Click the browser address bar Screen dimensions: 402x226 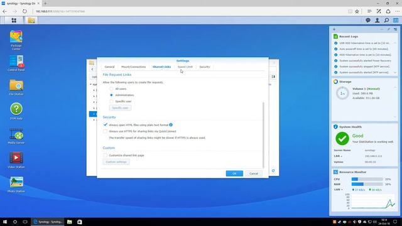tap(190, 11)
